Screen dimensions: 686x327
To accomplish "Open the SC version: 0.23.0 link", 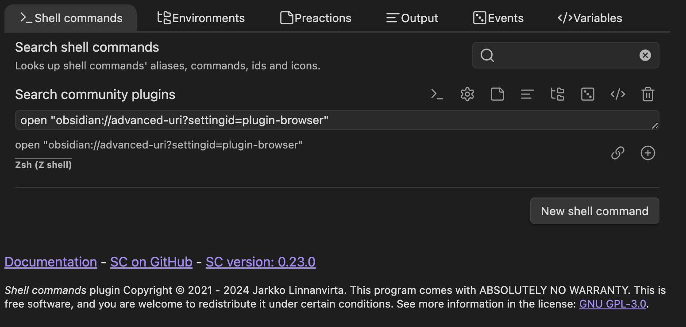I will click(x=261, y=262).
